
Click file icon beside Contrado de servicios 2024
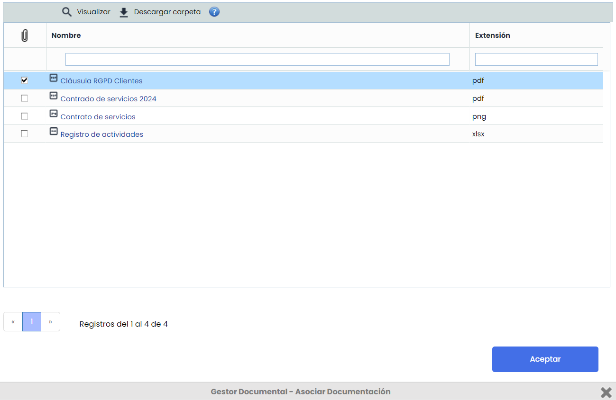[x=54, y=96]
